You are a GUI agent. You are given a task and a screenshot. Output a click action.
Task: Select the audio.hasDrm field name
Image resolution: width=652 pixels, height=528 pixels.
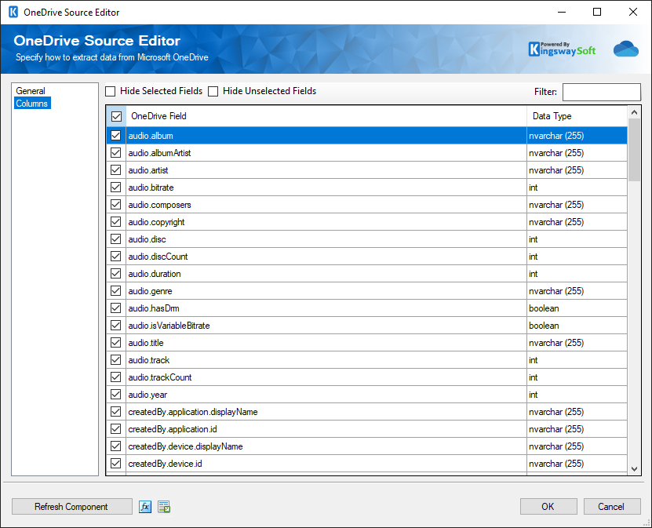pyautogui.click(x=154, y=308)
